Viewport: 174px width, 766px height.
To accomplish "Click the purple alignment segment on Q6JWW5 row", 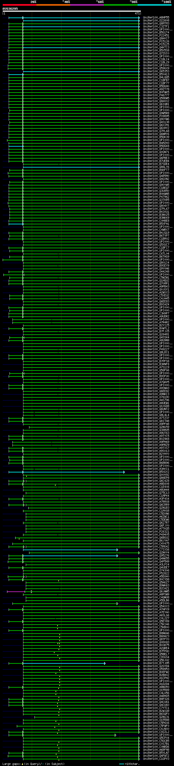I will (16, 592).
